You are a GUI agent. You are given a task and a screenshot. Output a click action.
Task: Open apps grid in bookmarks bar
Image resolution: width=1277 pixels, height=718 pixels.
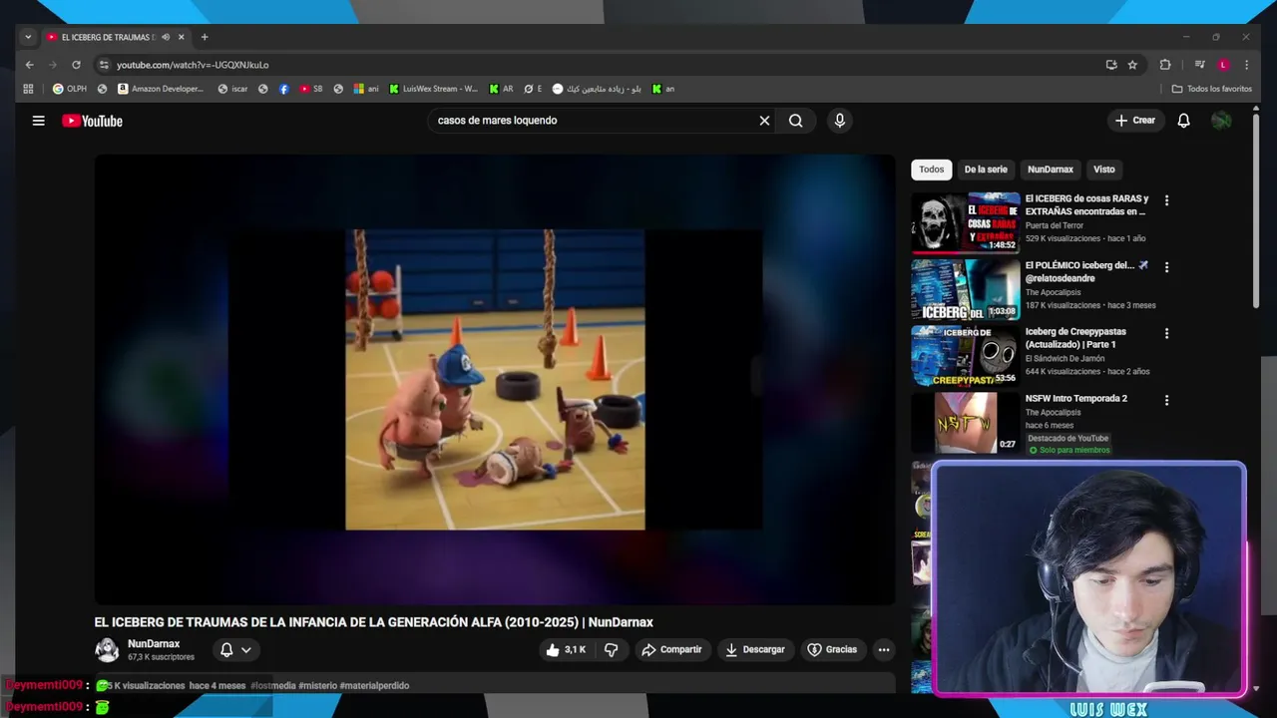coord(28,89)
